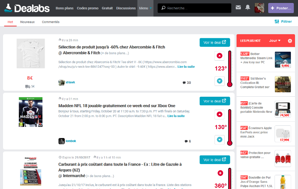Click the search magnifier icon
Image resolution: width=298 pixels, height=189 pixels.
pyautogui.click(x=163, y=8)
